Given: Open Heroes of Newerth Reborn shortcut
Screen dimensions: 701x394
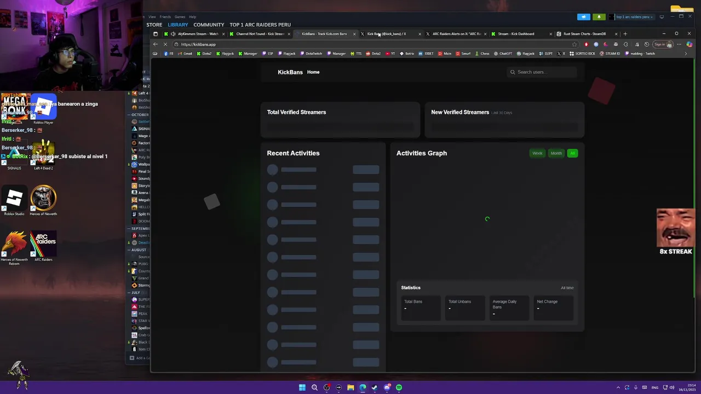Looking at the screenshot, I should [x=14, y=248].
